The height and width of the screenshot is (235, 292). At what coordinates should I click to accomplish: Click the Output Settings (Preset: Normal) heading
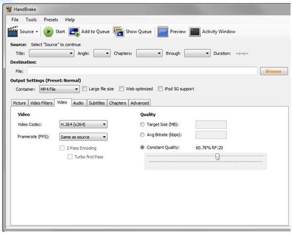pyautogui.click(x=46, y=80)
